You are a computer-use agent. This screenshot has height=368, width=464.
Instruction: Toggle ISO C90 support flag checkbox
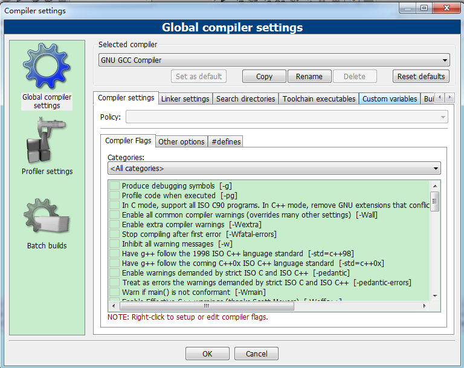point(114,205)
